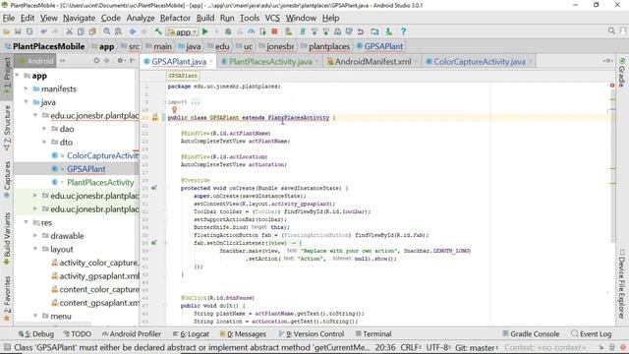Expand the manifests folder

click(27, 88)
